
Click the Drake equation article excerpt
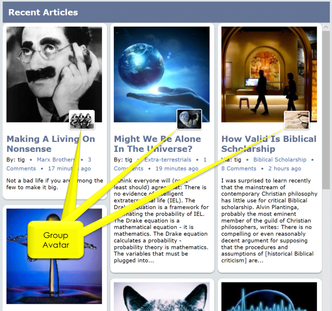[161, 221]
